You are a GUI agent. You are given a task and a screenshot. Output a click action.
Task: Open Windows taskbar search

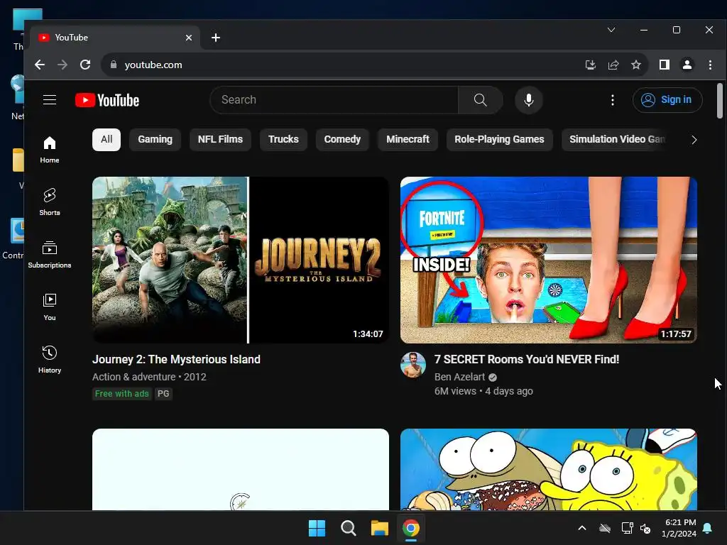tap(348, 528)
